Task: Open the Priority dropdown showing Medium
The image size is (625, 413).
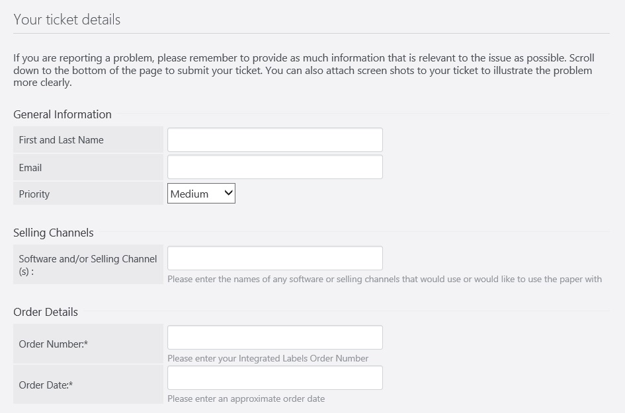Action: tap(201, 193)
